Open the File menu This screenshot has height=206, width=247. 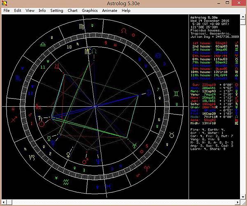7,11
